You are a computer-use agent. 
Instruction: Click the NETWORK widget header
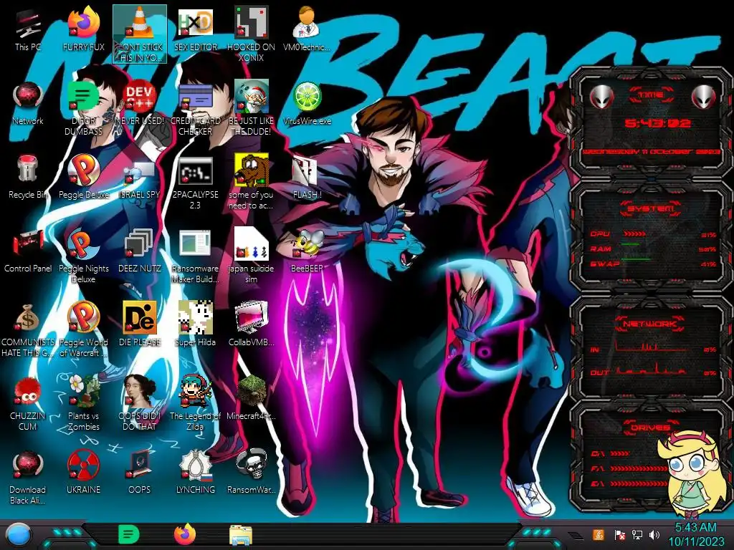[x=650, y=323]
